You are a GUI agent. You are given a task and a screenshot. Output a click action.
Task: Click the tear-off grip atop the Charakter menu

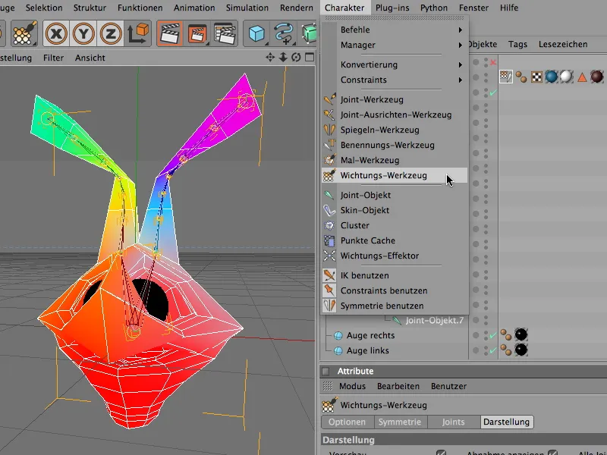coord(394,18)
